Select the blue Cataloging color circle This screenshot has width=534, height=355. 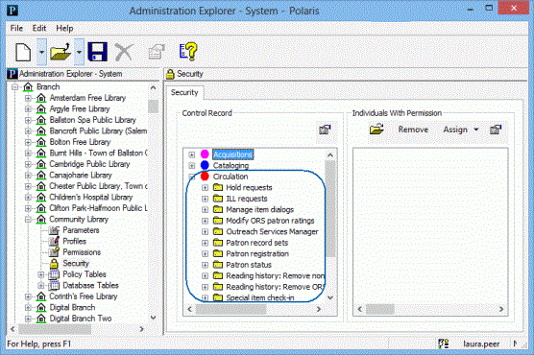click(x=205, y=165)
